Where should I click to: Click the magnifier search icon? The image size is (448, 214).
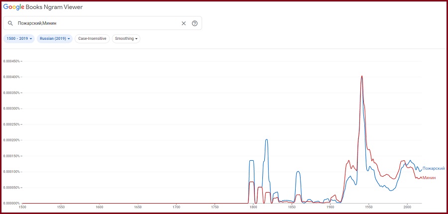click(x=10, y=23)
